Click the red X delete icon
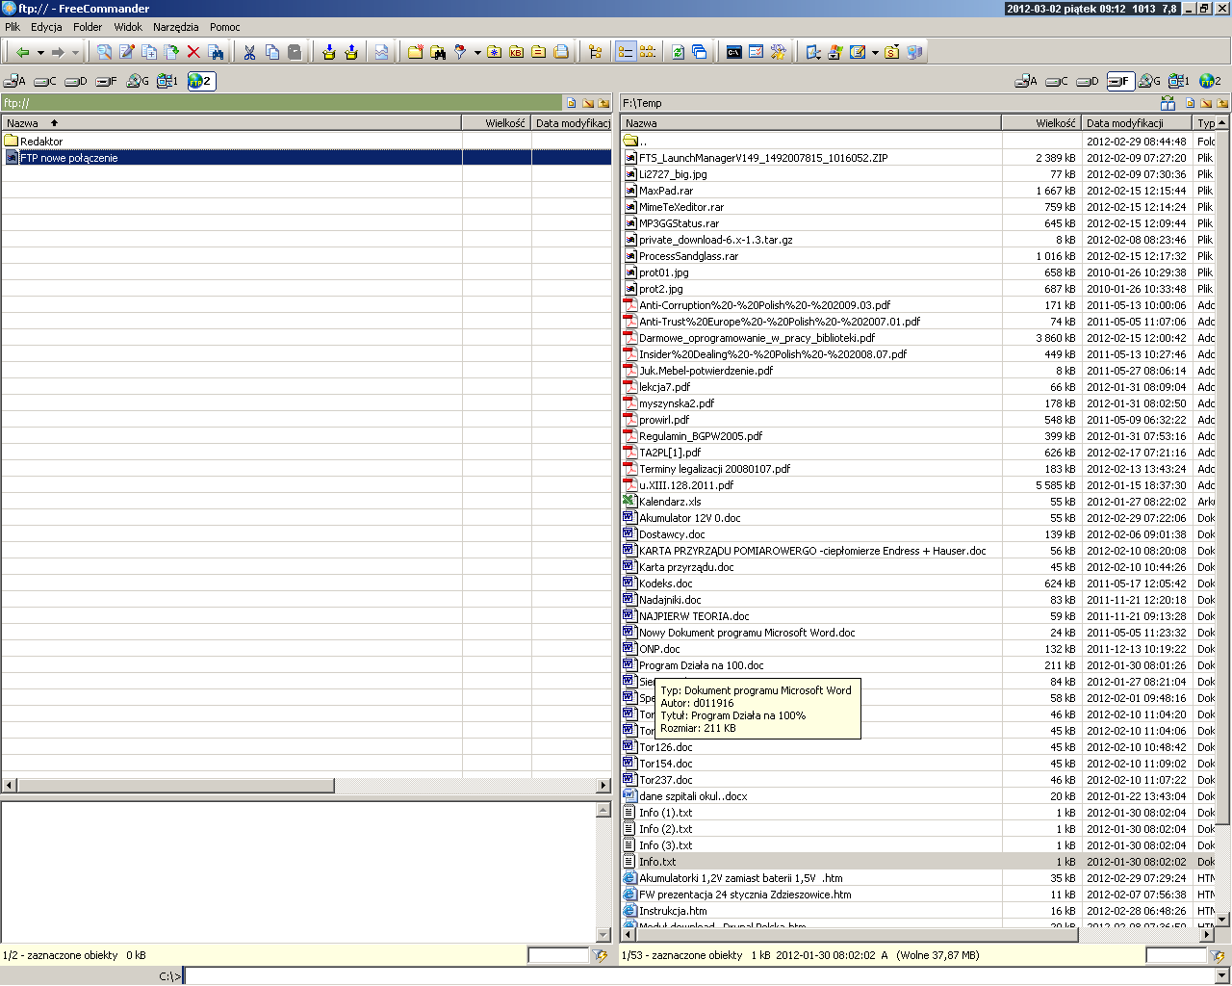This screenshot has width=1232, height=986. [x=193, y=52]
